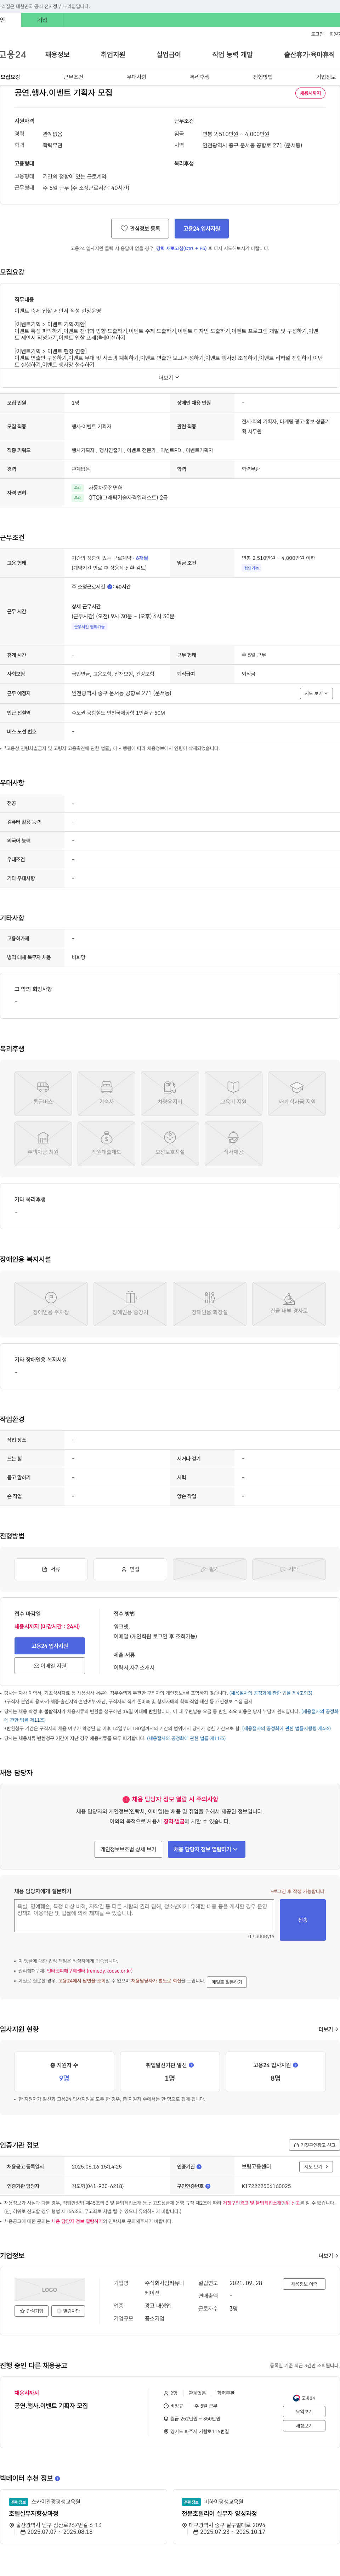The width and height of the screenshot is (340, 2576).
Task: Click the blue 전송 button
Action: point(303,1920)
